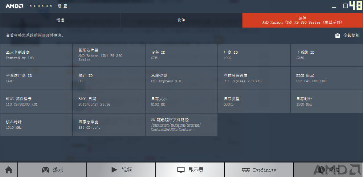Viewport: 363px width, 177px height.
Task: Select the 显存类型 GDDR5 tile
Action: (254, 102)
